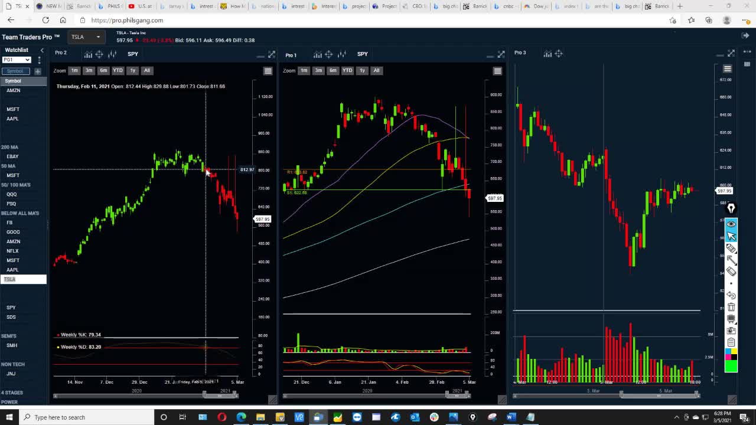Select JNJ in watchlist
This screenshot has height=425, width=756.
pyautogui.click(x=11, y=374)
